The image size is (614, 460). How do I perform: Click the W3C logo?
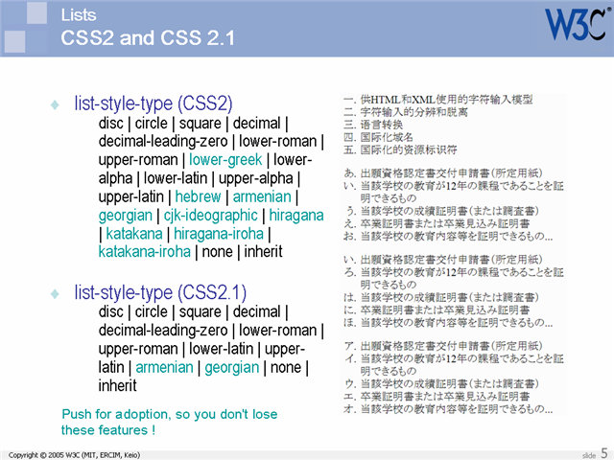579,24
